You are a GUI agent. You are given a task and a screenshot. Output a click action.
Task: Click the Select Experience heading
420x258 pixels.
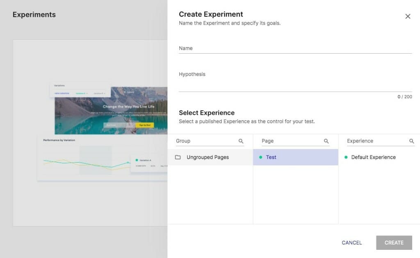point(207,113)
